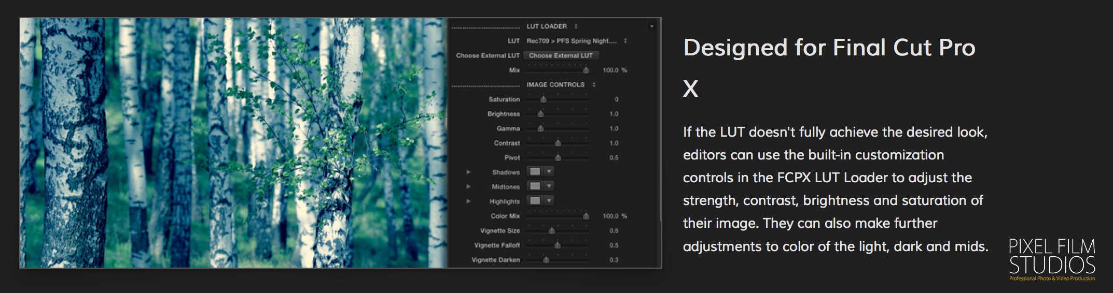Click the Gamma value 1.0
The image size is (1113, 293).
point(614,128)
